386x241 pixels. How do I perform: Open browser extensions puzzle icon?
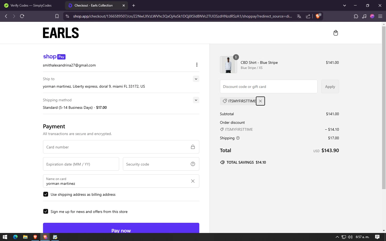click(356, 16)
